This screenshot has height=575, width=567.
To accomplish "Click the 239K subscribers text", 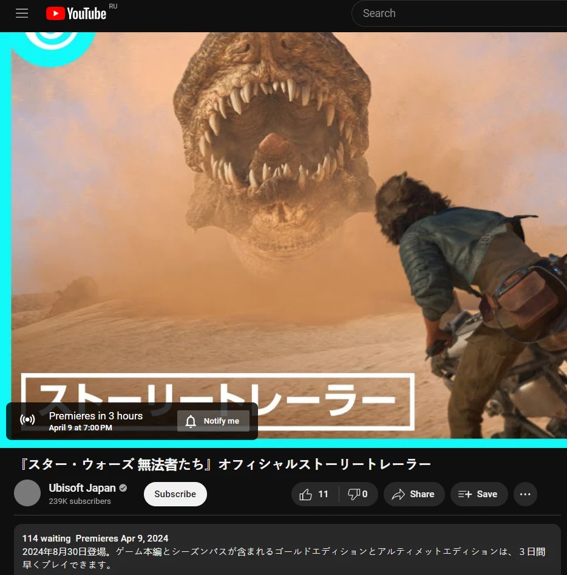I will [x=80, y=501].
